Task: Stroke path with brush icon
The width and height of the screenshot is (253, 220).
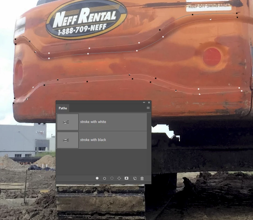Action: pos(105,178)
